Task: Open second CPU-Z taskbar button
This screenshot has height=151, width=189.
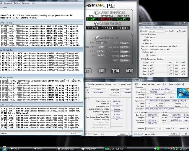Action: coord(44,149)
